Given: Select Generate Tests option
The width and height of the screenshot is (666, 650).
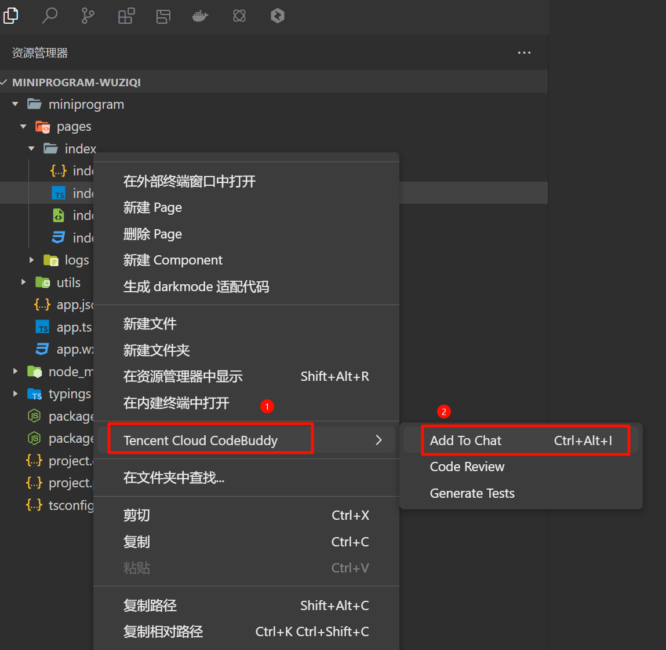Looking at the screenshot, I should [472, 493].
